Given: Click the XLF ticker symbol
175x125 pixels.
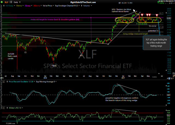Looking at the screenshot, I should pos(6,2).
